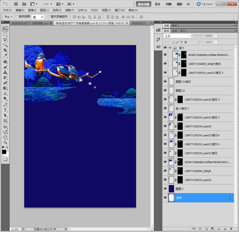Hide the 背景 layer
Screen dimensions: 239x232
(165, 198)
